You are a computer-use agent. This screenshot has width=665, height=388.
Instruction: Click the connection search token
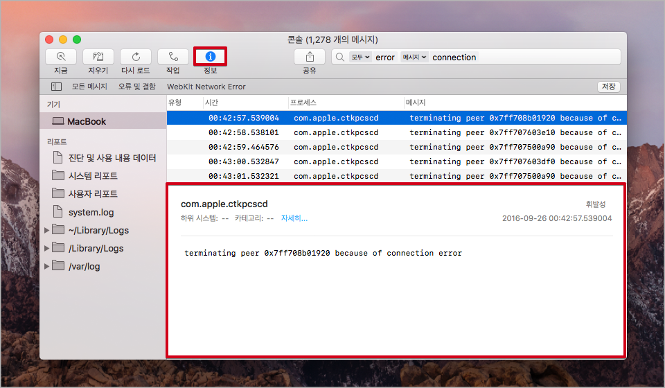454,57
